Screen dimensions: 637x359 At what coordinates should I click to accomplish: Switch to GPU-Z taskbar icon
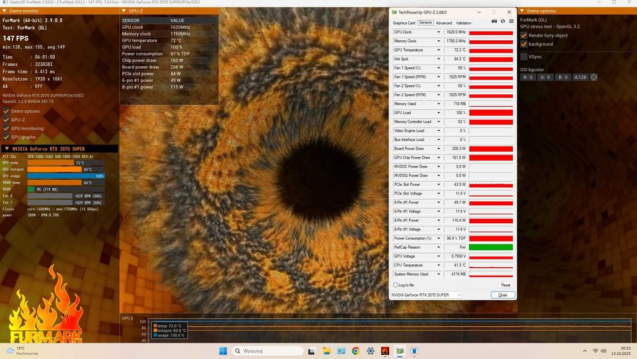(400, 351)
